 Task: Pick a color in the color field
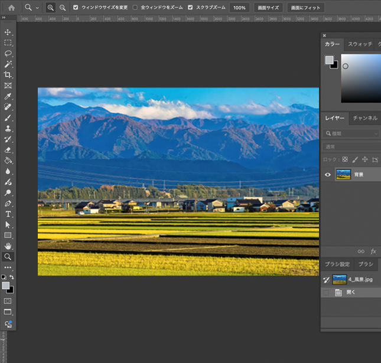coord(361,78)
